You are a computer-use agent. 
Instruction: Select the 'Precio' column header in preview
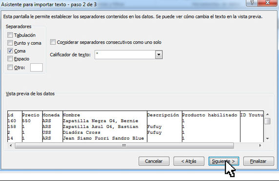click(x=31, y=115)
